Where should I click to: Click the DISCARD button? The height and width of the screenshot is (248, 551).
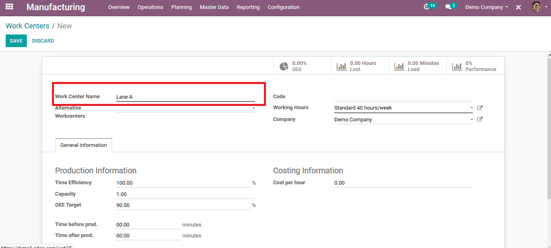[43, 41]
